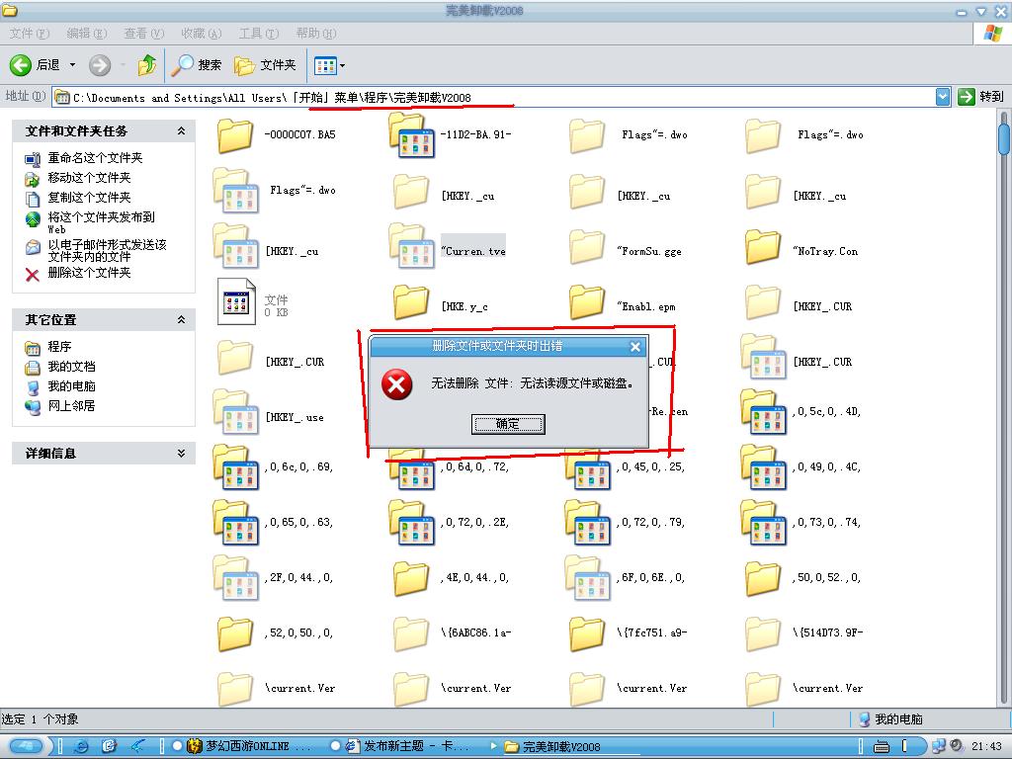Select the ,0,72,0,.2E, folder icon
Screen dimensions: 1012x759
(412, 523)
